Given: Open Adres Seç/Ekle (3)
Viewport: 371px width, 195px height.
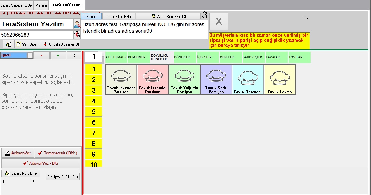Looking at the screenshot, I should pyautogui.click(x=168, y=16).
